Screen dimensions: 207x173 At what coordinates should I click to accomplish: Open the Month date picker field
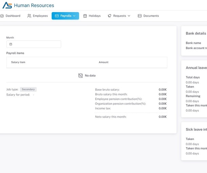point(34,44)
